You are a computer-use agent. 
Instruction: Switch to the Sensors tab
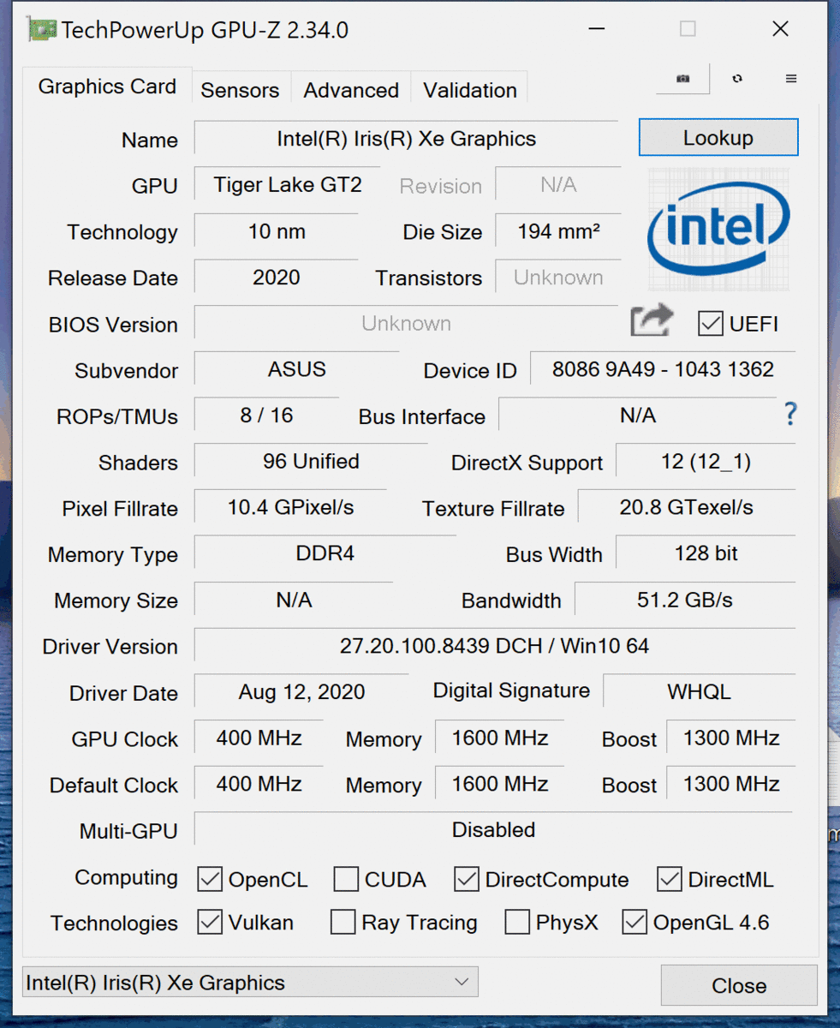point(240,90)
